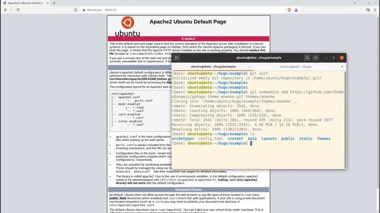Screen dimensions: 380x213
Task: Click 'layouts' directory in terminal output
Action: click(x=269, y=138)
